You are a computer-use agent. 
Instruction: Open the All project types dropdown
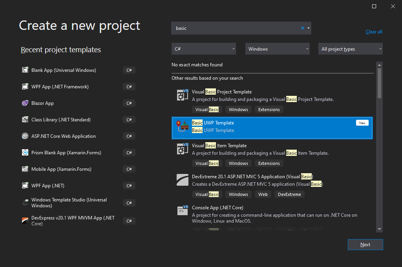pyautogui.click(x=351, y=49)
